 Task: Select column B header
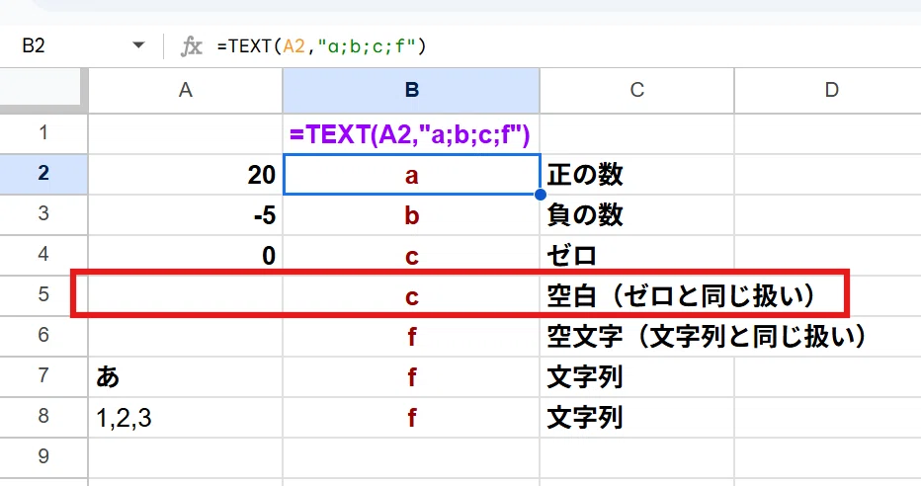coord(411,91)
